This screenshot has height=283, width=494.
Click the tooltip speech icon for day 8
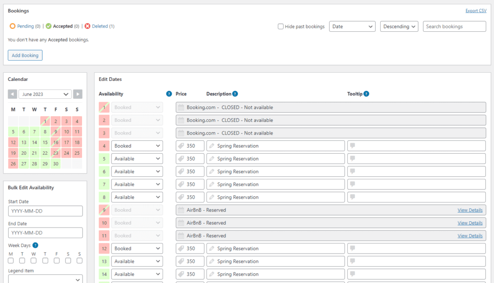pyautogui.click(x=353, y=197)
